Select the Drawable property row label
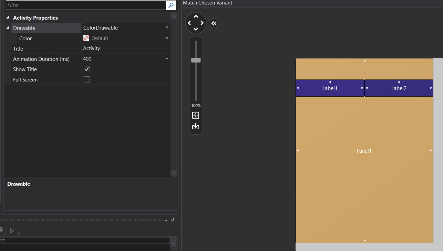Viewport: 443px width, 251px height. coord(24,28)
